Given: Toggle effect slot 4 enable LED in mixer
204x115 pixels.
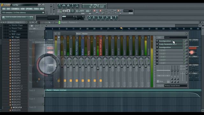Looking at the screenshot, I should pyautogui.click(x=184, y=50).
